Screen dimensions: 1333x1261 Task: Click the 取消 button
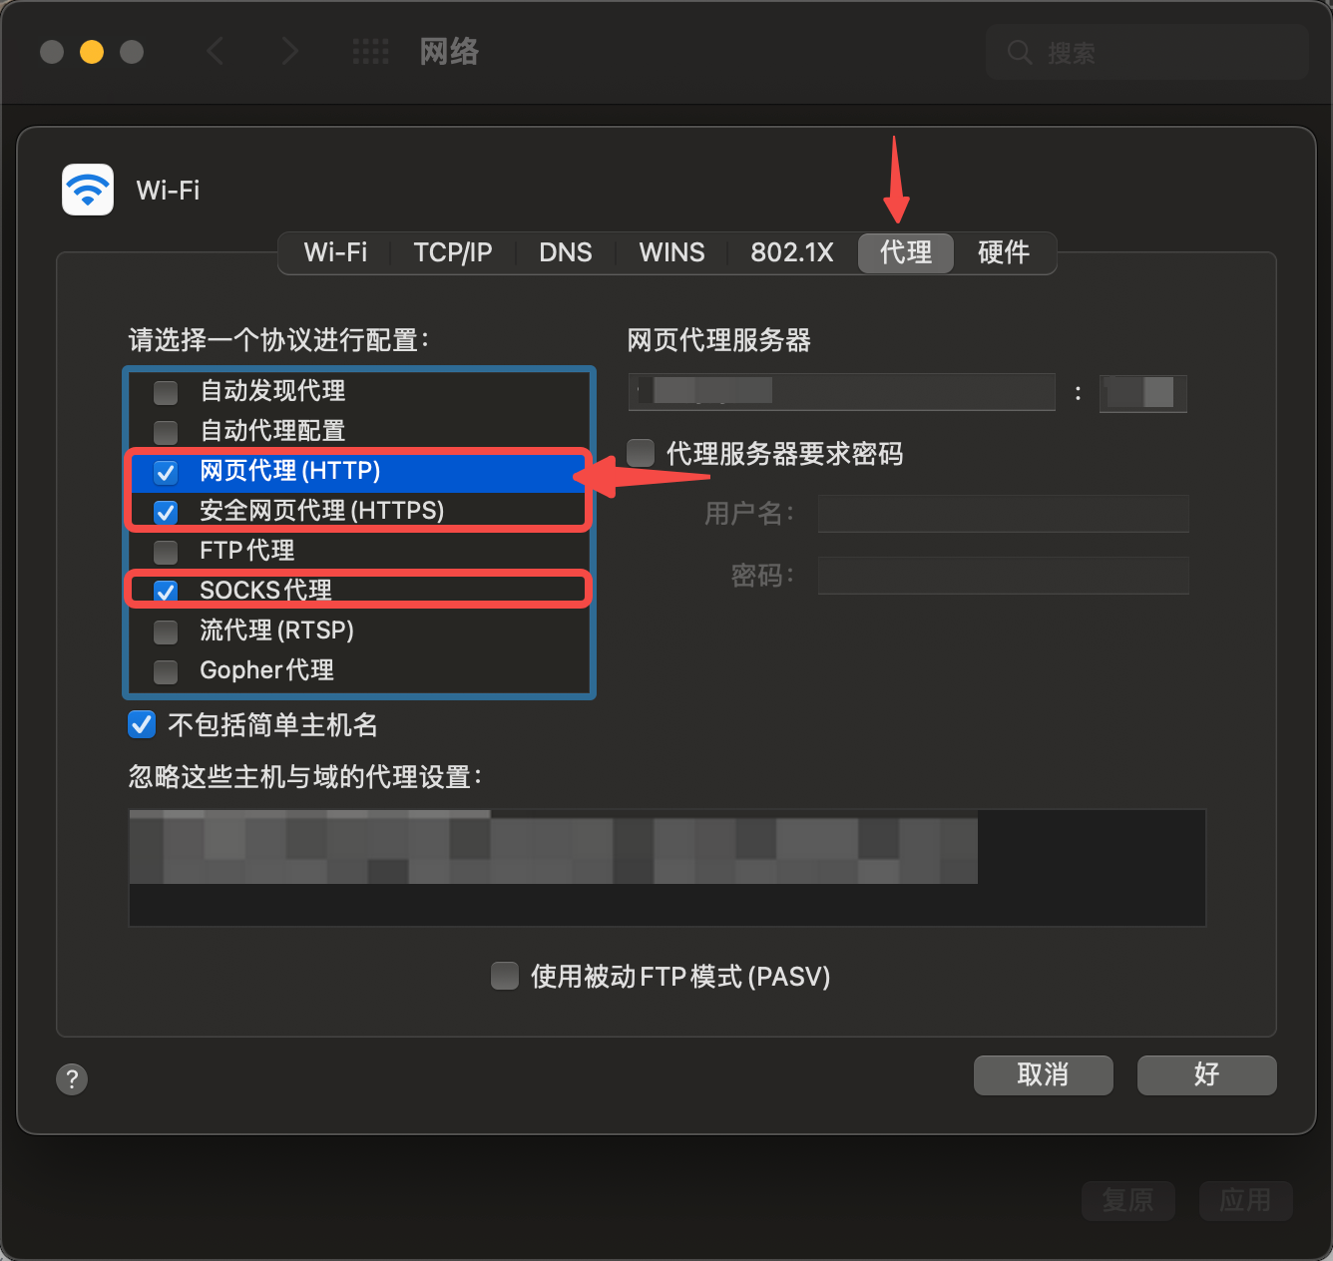[x=1044, y=1075]
